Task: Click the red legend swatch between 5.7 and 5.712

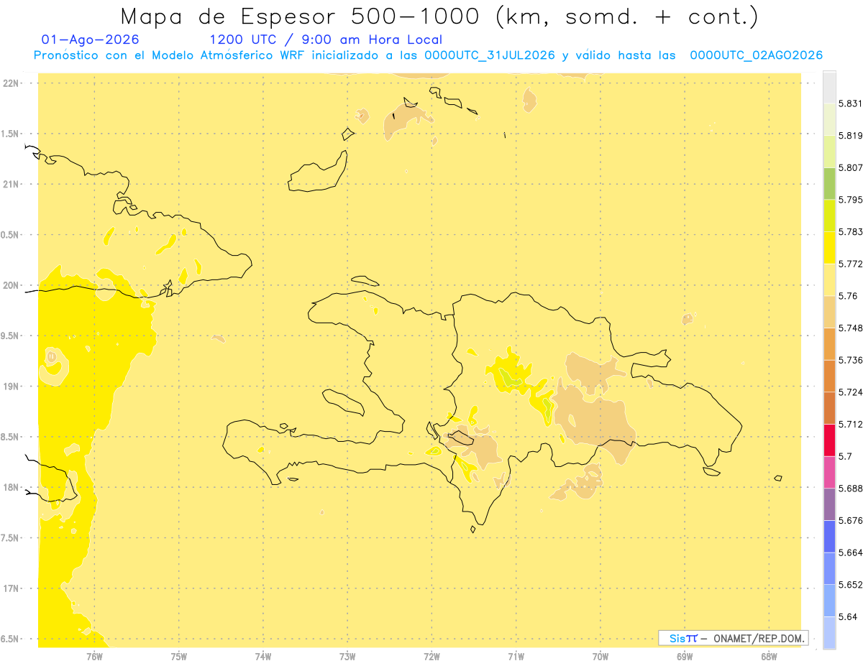Action: point(829,440)
